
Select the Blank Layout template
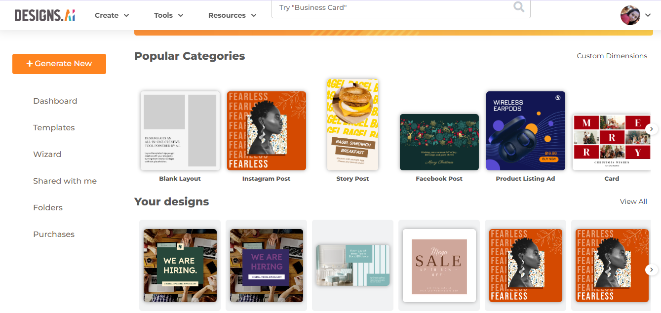click(180, 130)
